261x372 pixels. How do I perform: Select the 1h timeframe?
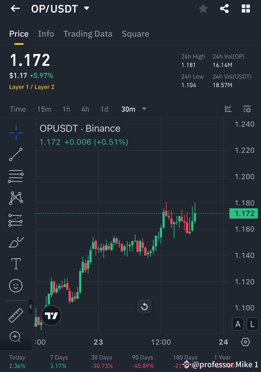tap(66, 109)
